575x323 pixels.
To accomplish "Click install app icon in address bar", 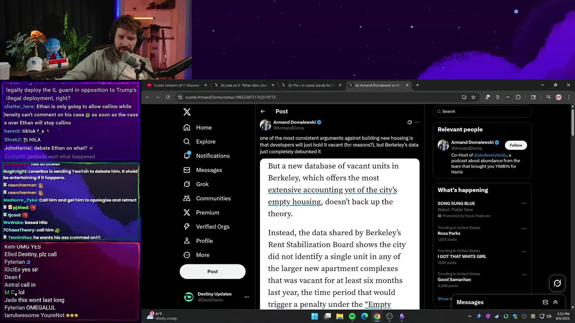I will [x=464, y=97].
